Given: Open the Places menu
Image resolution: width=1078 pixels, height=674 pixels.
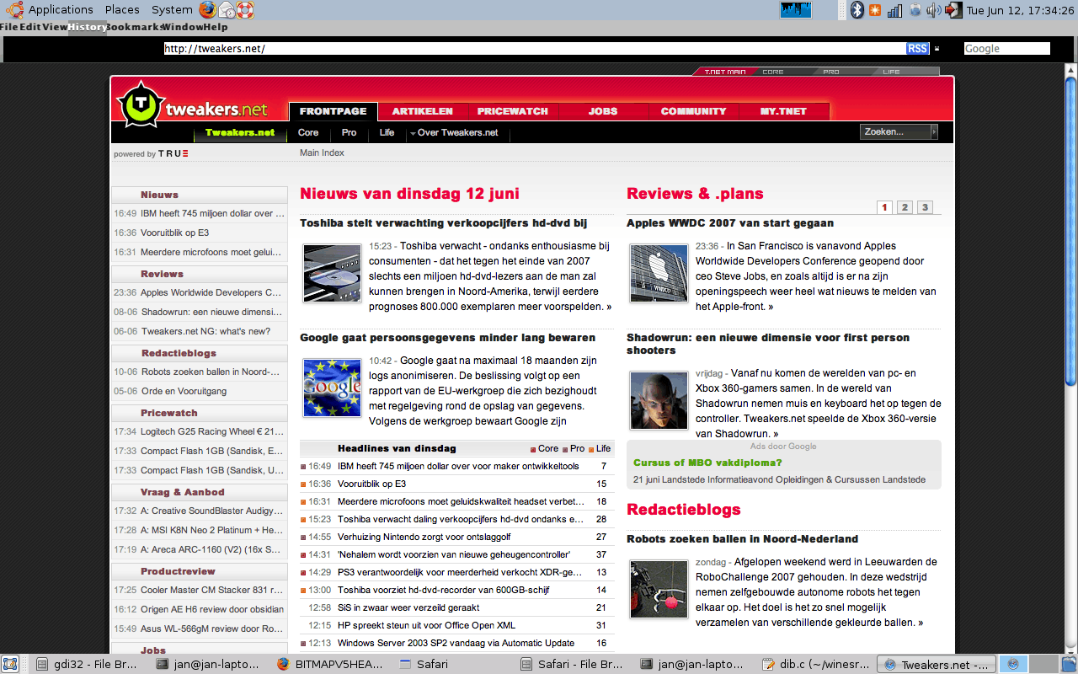Looking at the screenshot, I should pyautogui.click(x=122, y=10).
